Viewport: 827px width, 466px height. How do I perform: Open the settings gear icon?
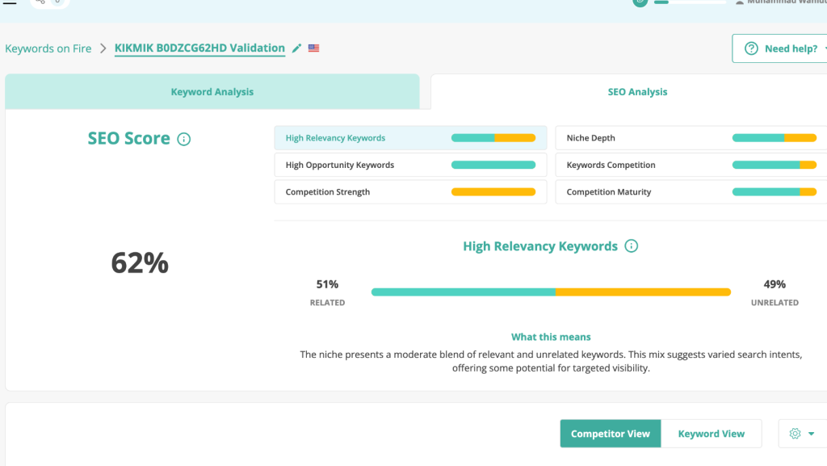pos(796,434)
